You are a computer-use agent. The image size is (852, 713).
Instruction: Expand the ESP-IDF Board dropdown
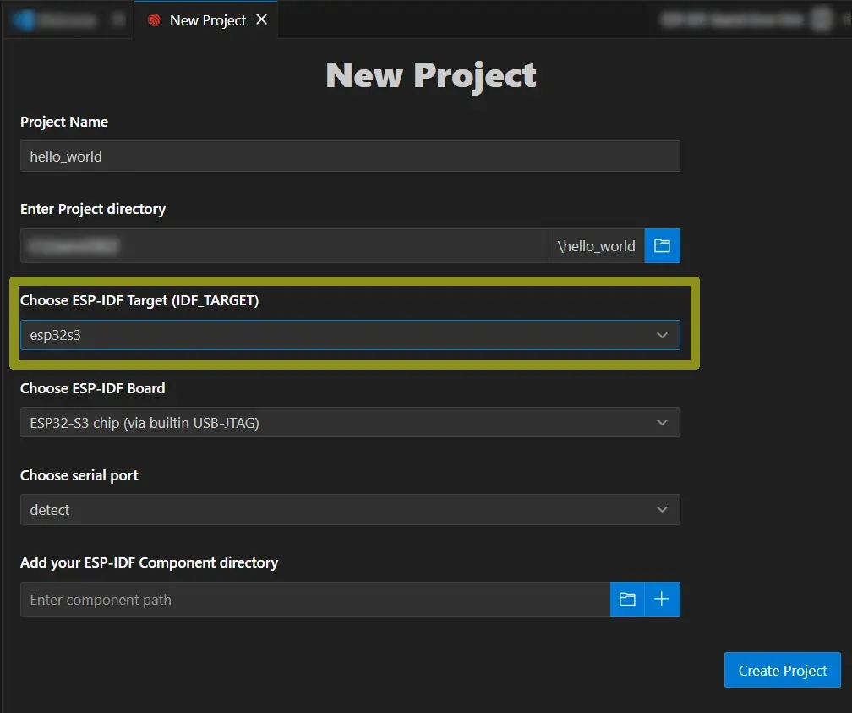(x=338, y=422)
